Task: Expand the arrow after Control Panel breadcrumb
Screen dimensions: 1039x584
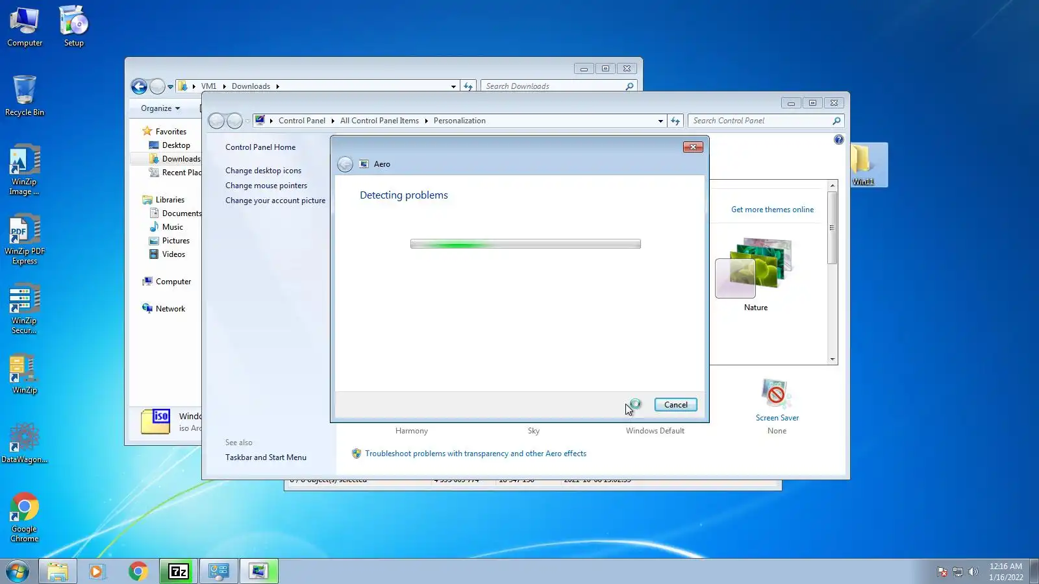Action: (x=332, y=121)
